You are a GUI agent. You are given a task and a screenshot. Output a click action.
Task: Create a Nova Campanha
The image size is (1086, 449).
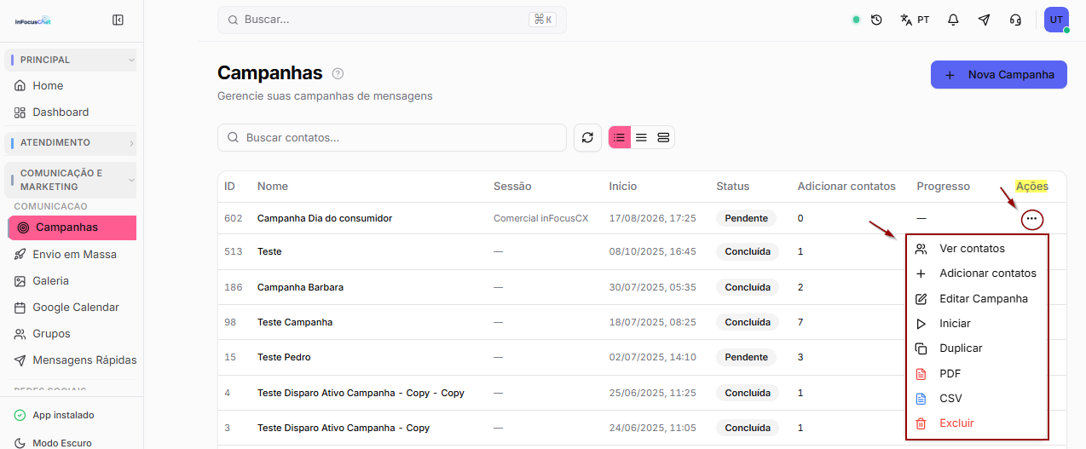point(999,75)
